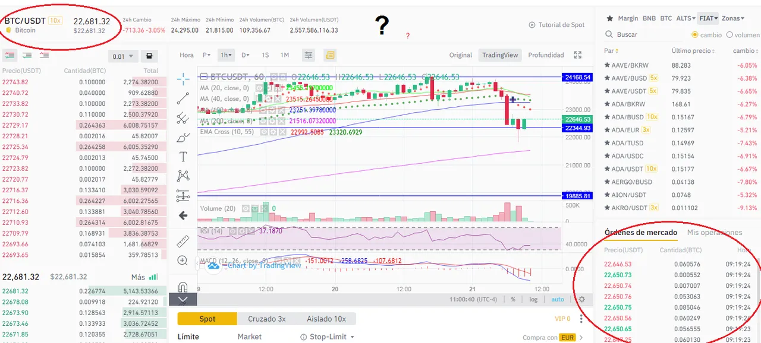Toggle the magnet mode tool
The height and width of the screenshot is (343, 761).
click(183, 287)
